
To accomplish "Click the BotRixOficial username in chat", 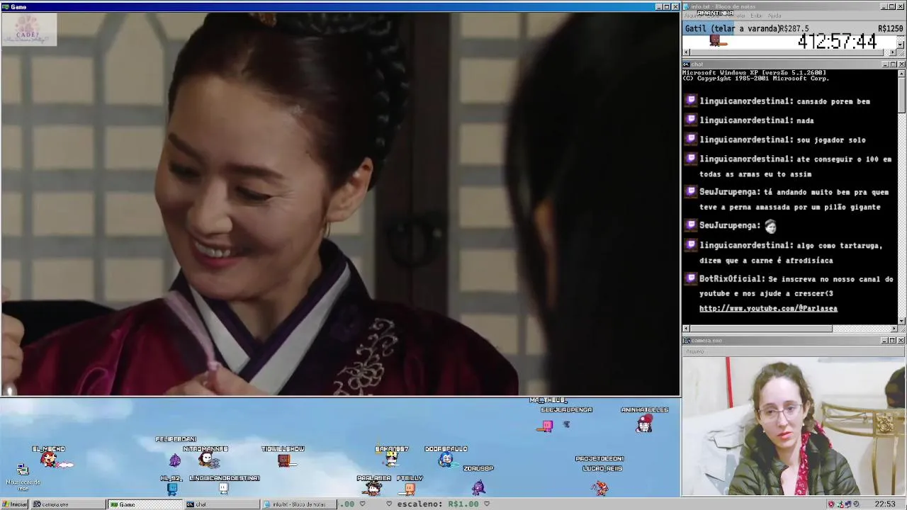I will pyautogui.click(x=732, y=279).
